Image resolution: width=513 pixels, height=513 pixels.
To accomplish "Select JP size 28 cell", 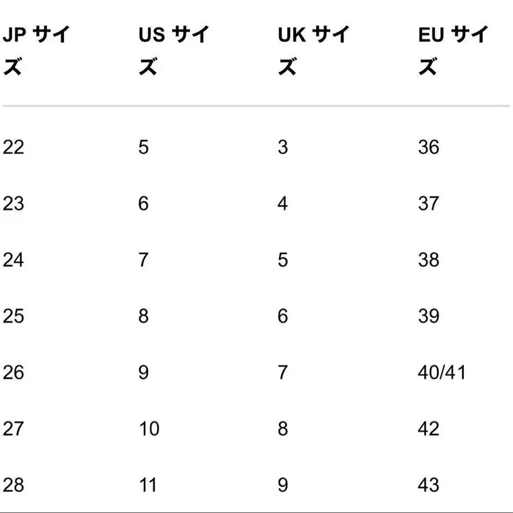I will pyautogui.click(x=14, y=485).
